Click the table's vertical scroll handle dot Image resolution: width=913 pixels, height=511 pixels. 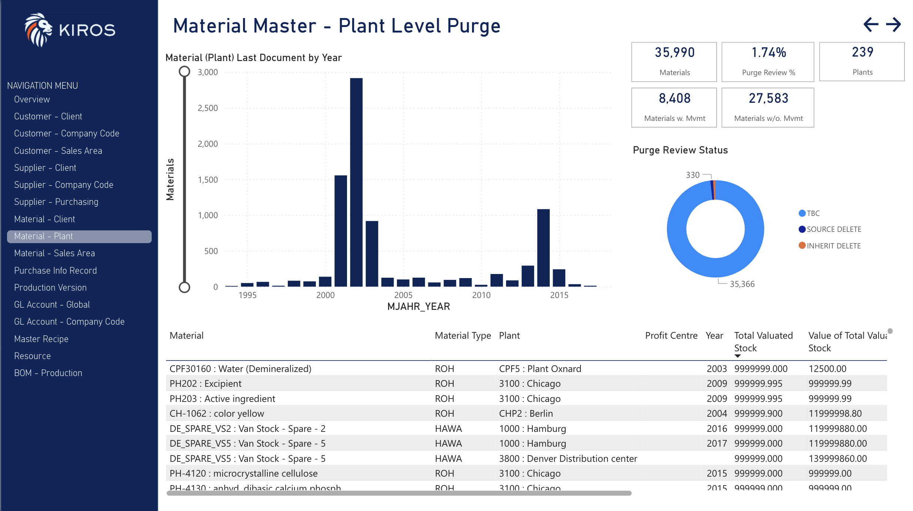890,331
